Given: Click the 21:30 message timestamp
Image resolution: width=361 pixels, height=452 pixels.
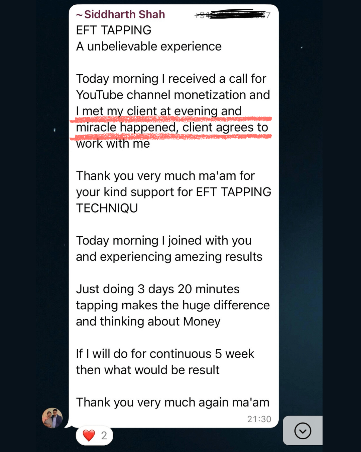Looking at the screenshot, I should point(259,419).
